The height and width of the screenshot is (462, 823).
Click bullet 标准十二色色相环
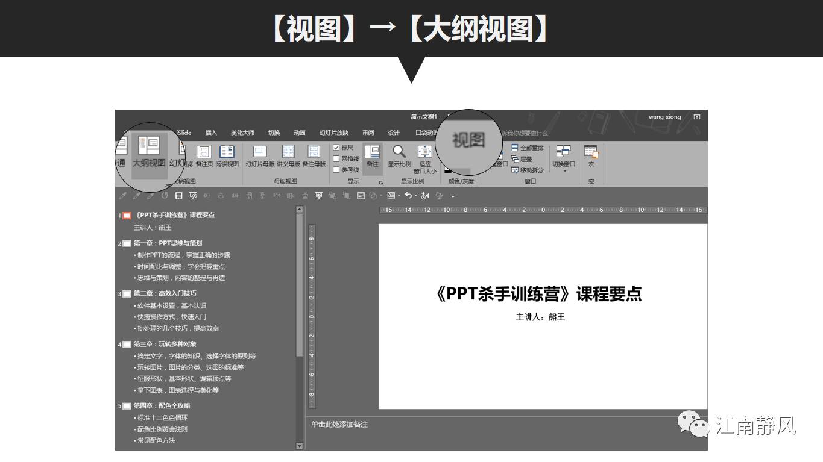[x=161, y=417]
